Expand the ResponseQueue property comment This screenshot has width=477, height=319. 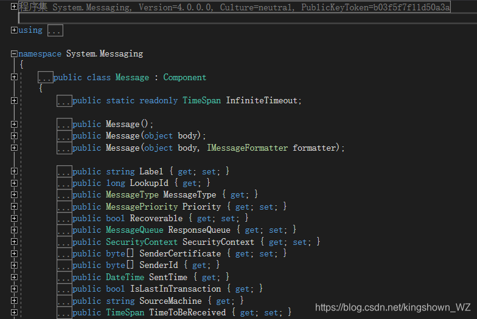[x=14, y=230]
